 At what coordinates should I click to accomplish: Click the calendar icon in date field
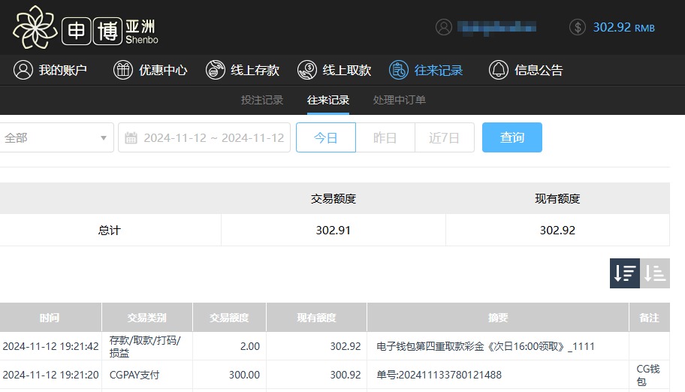pyautogui.click(x=131, y=138)
